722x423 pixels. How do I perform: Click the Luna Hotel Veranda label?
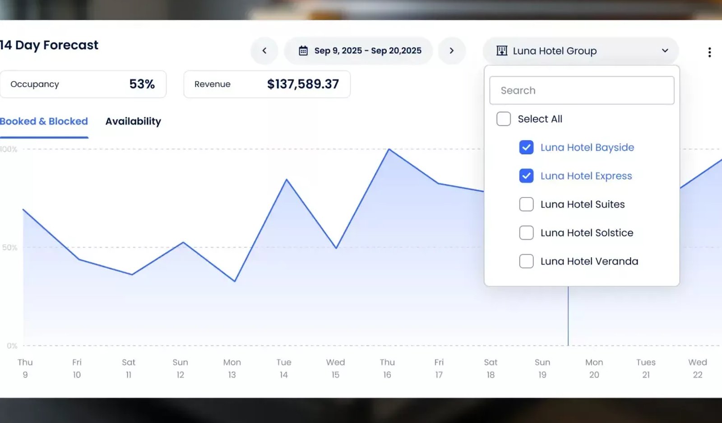(x=589, y=261)
